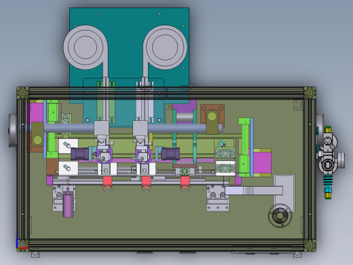This screenshot has width=353, height=265.
Task: Pick the teal feeder base plate
Action: (129, 56)
